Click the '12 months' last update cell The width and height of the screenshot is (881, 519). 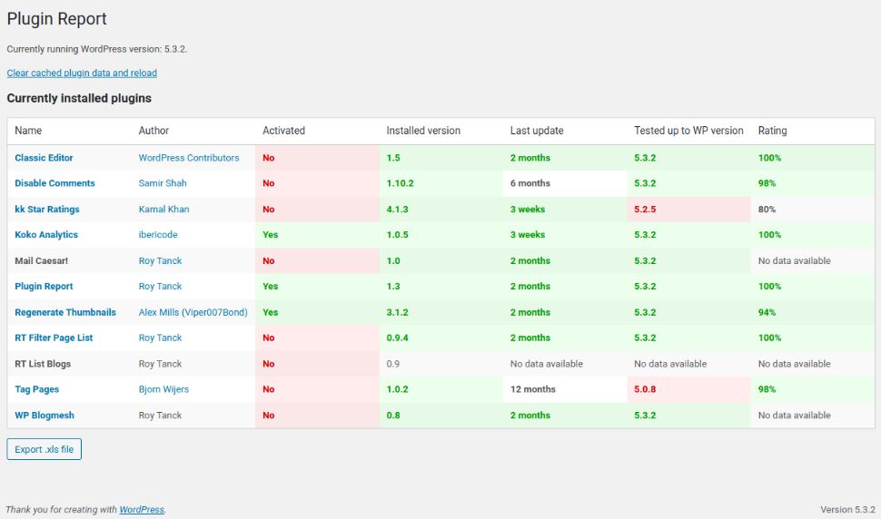[x=565, y=389]
